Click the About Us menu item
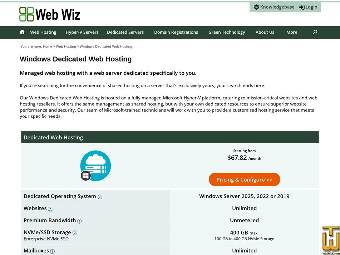The width and height of the screenshot is (340, 255). click(265, 32)
